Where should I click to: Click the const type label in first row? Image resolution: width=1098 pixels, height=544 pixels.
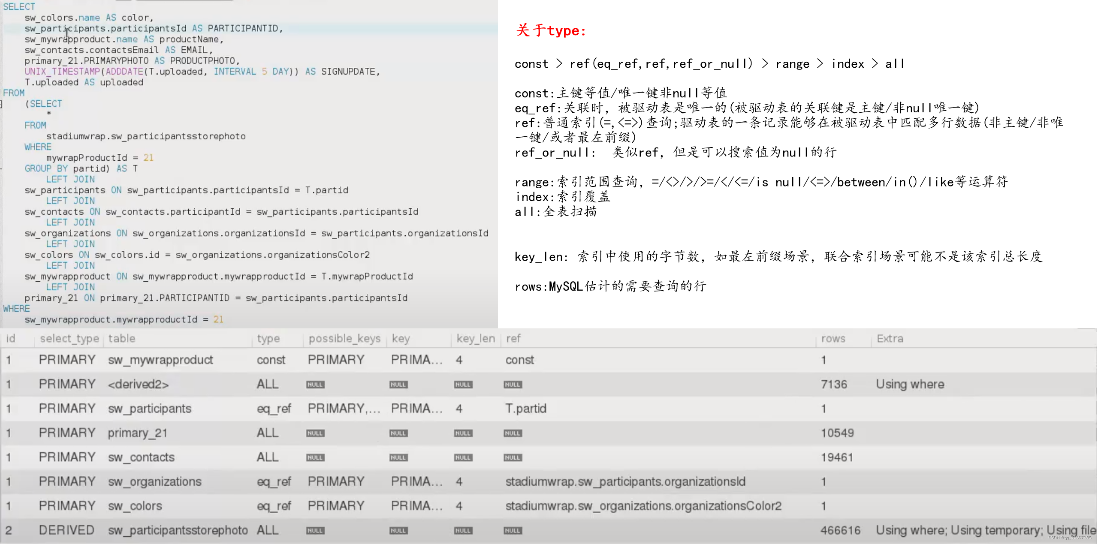point(270,359)
